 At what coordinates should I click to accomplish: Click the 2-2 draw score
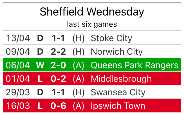point(58,52)
